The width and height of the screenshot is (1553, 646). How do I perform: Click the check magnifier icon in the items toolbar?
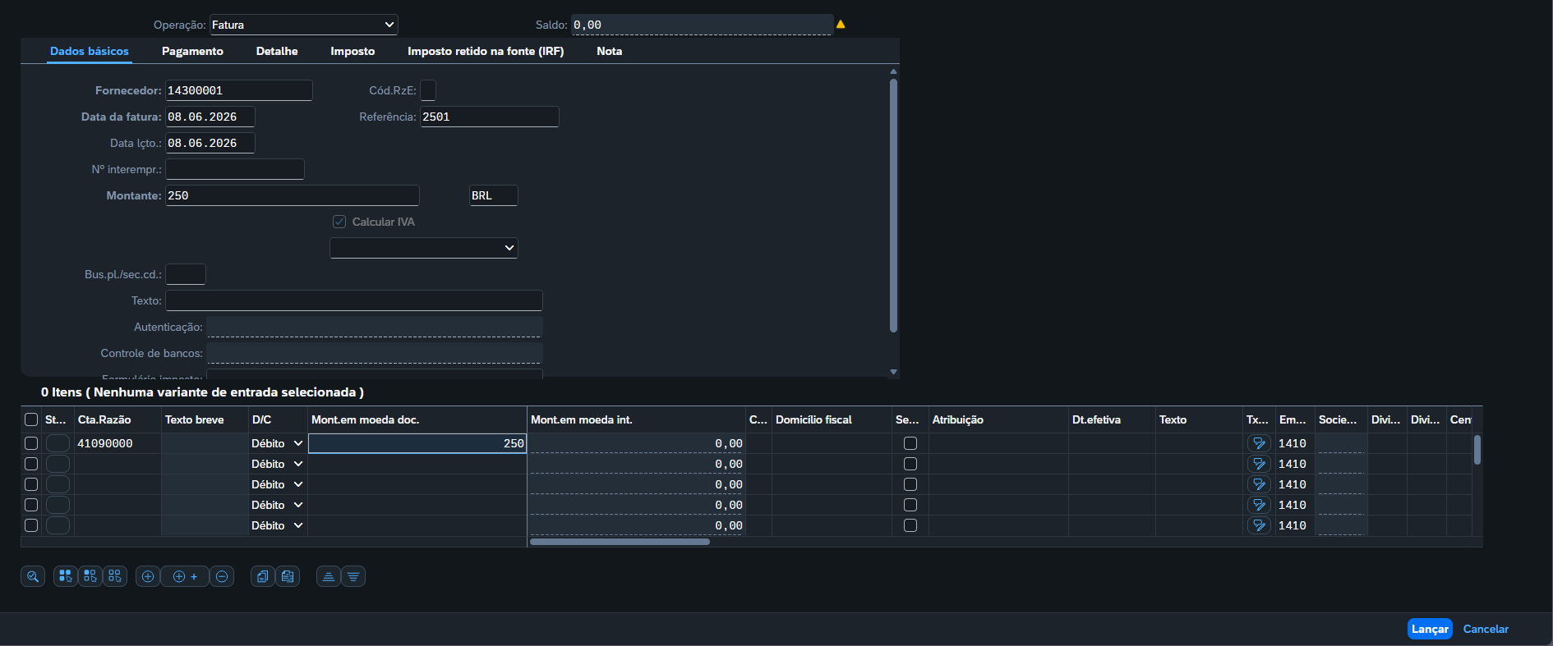pos(33,576)
